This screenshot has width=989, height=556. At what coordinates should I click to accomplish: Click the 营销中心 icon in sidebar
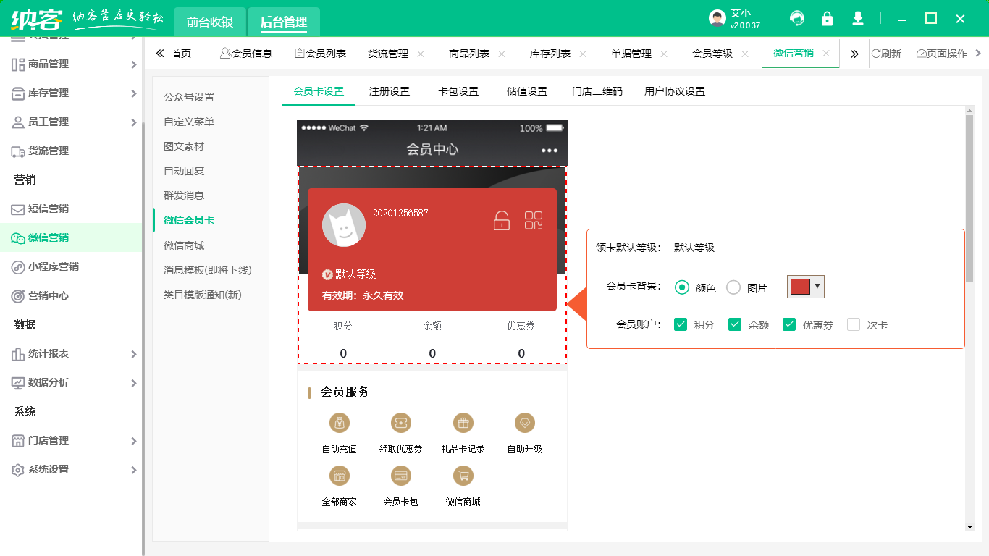point(17,295)
